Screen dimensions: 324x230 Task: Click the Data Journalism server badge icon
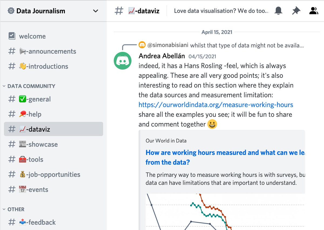[11, 11]
